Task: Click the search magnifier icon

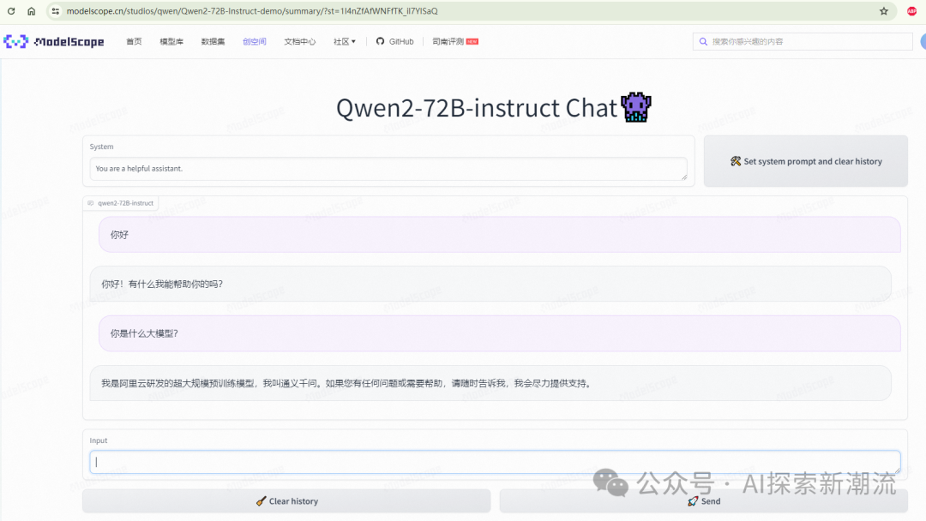Action: click(x=703, y=40)
